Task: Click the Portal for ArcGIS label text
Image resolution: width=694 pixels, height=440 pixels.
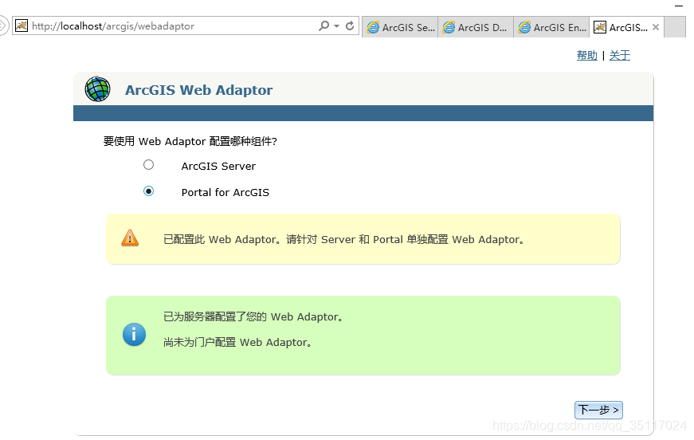Action: click(225, 192)
